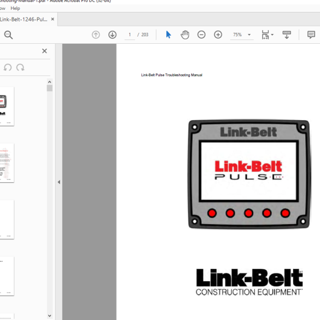Select the page 4 thumbnail
The image size is (320, 320).
(x=7, y=276)
